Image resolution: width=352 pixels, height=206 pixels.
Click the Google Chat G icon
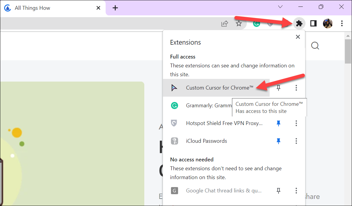pyautogui.click(x=175, y=191)
